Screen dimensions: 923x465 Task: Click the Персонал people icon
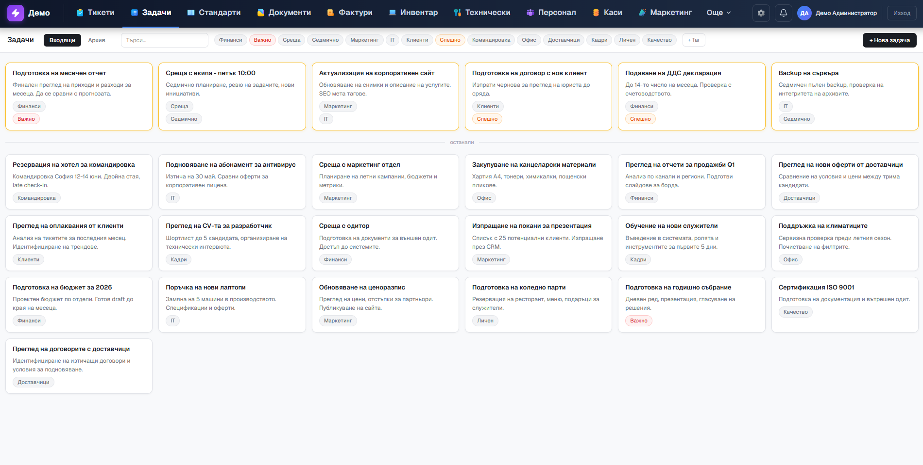[x=530, y=13]
